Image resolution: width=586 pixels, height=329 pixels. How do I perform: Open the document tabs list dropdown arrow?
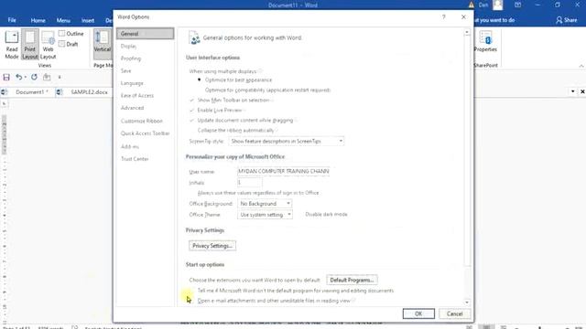(x=572, y=91)
